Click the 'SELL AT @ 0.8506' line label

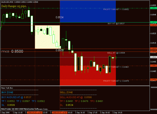tap(116, 53)
